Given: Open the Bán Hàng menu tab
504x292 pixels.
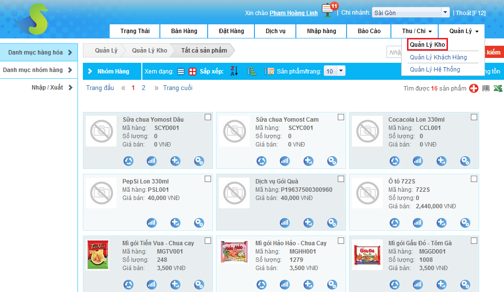Looking at the screenshot, I should point(184,31).
